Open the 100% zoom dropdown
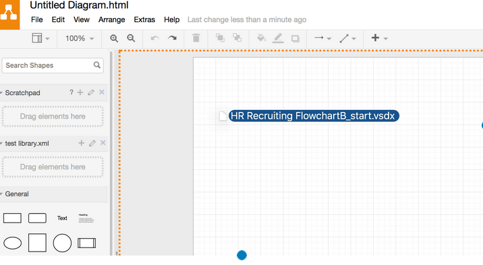This screenshot has height=265, width=483. coord(79,38)
